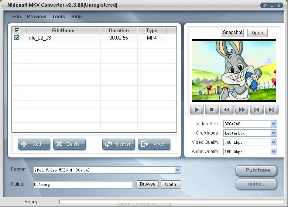Click the MP4 type cell

coord(152,38)
